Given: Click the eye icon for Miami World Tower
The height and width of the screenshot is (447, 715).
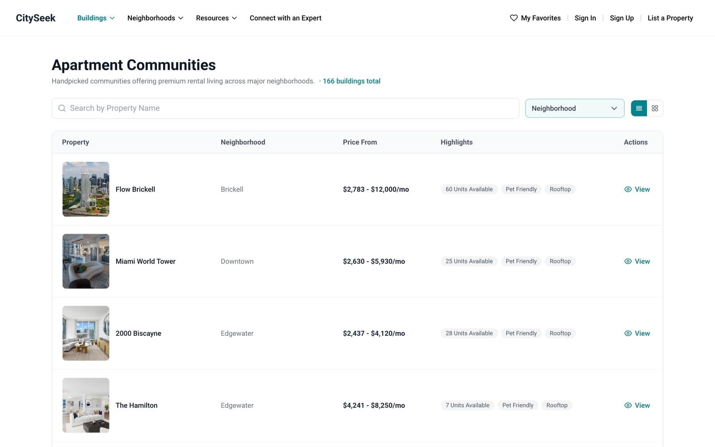Looking at the screenshot, I should point(628,261).
